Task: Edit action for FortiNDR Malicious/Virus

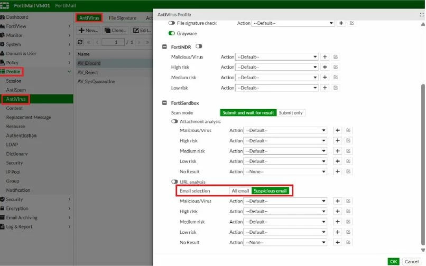Action: point(336,56)
